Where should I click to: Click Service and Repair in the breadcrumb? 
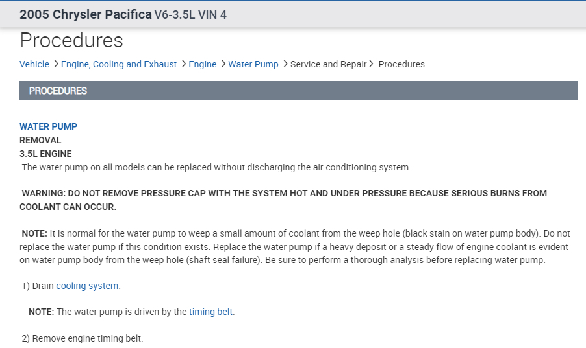(328, 64)
